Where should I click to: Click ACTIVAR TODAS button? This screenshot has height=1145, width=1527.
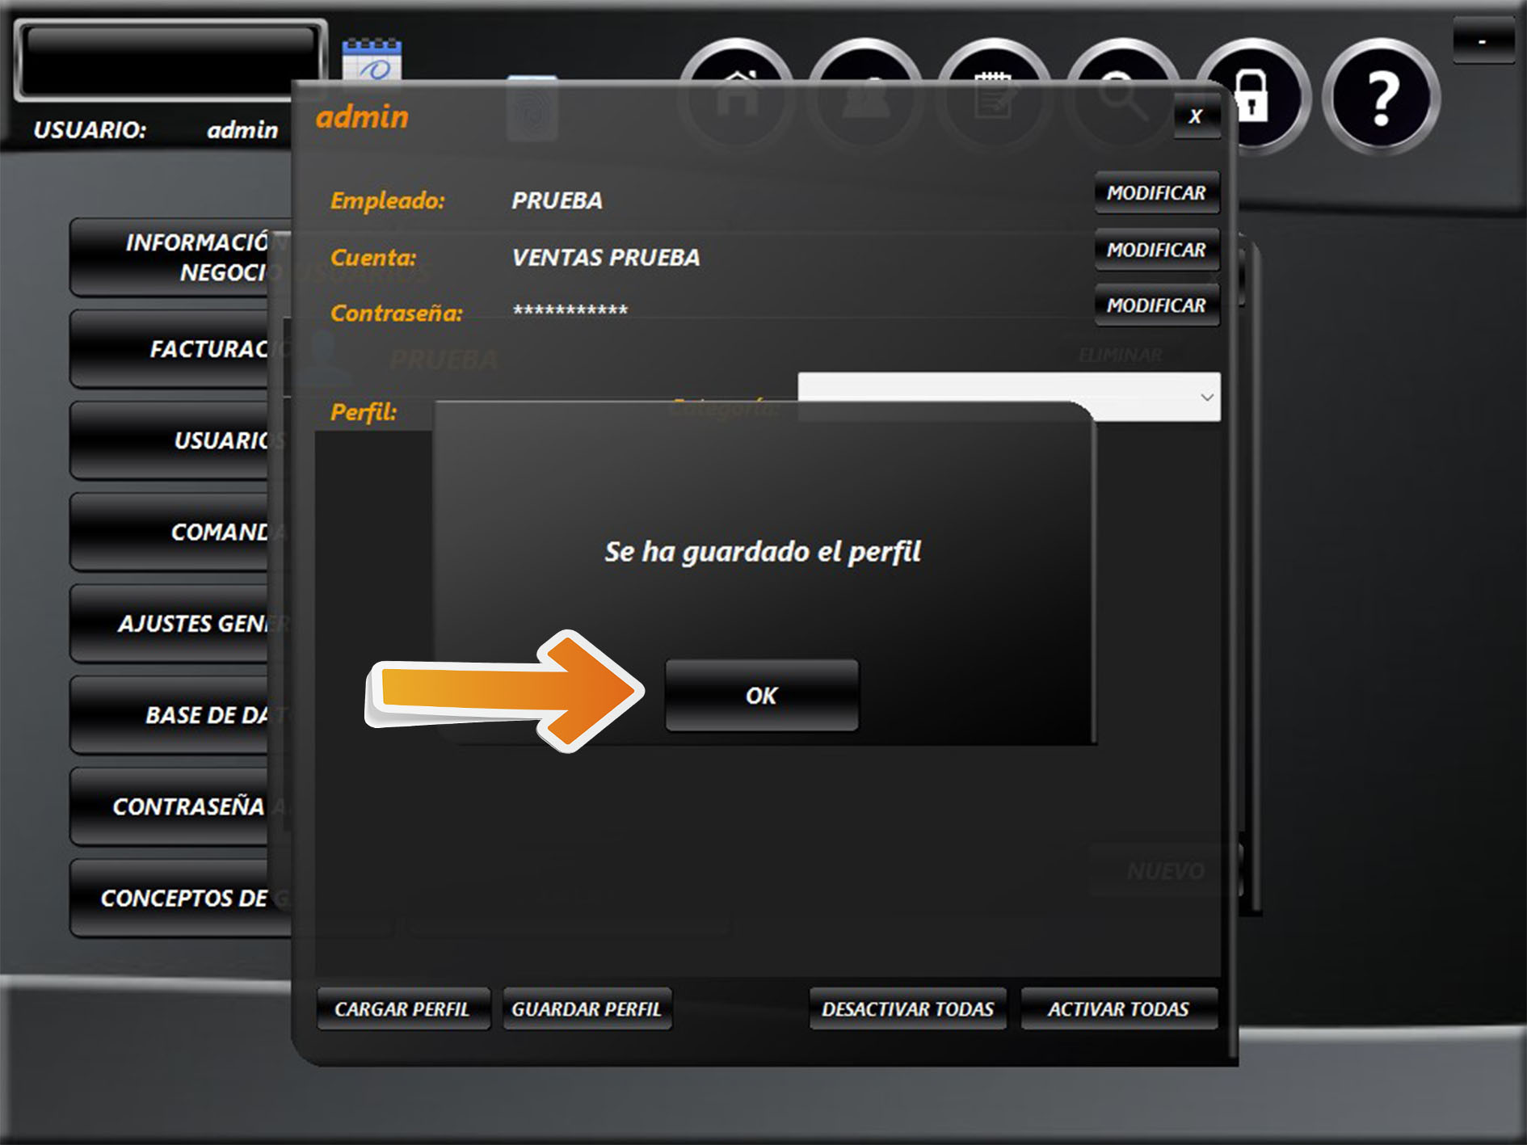point(1118,1008)
